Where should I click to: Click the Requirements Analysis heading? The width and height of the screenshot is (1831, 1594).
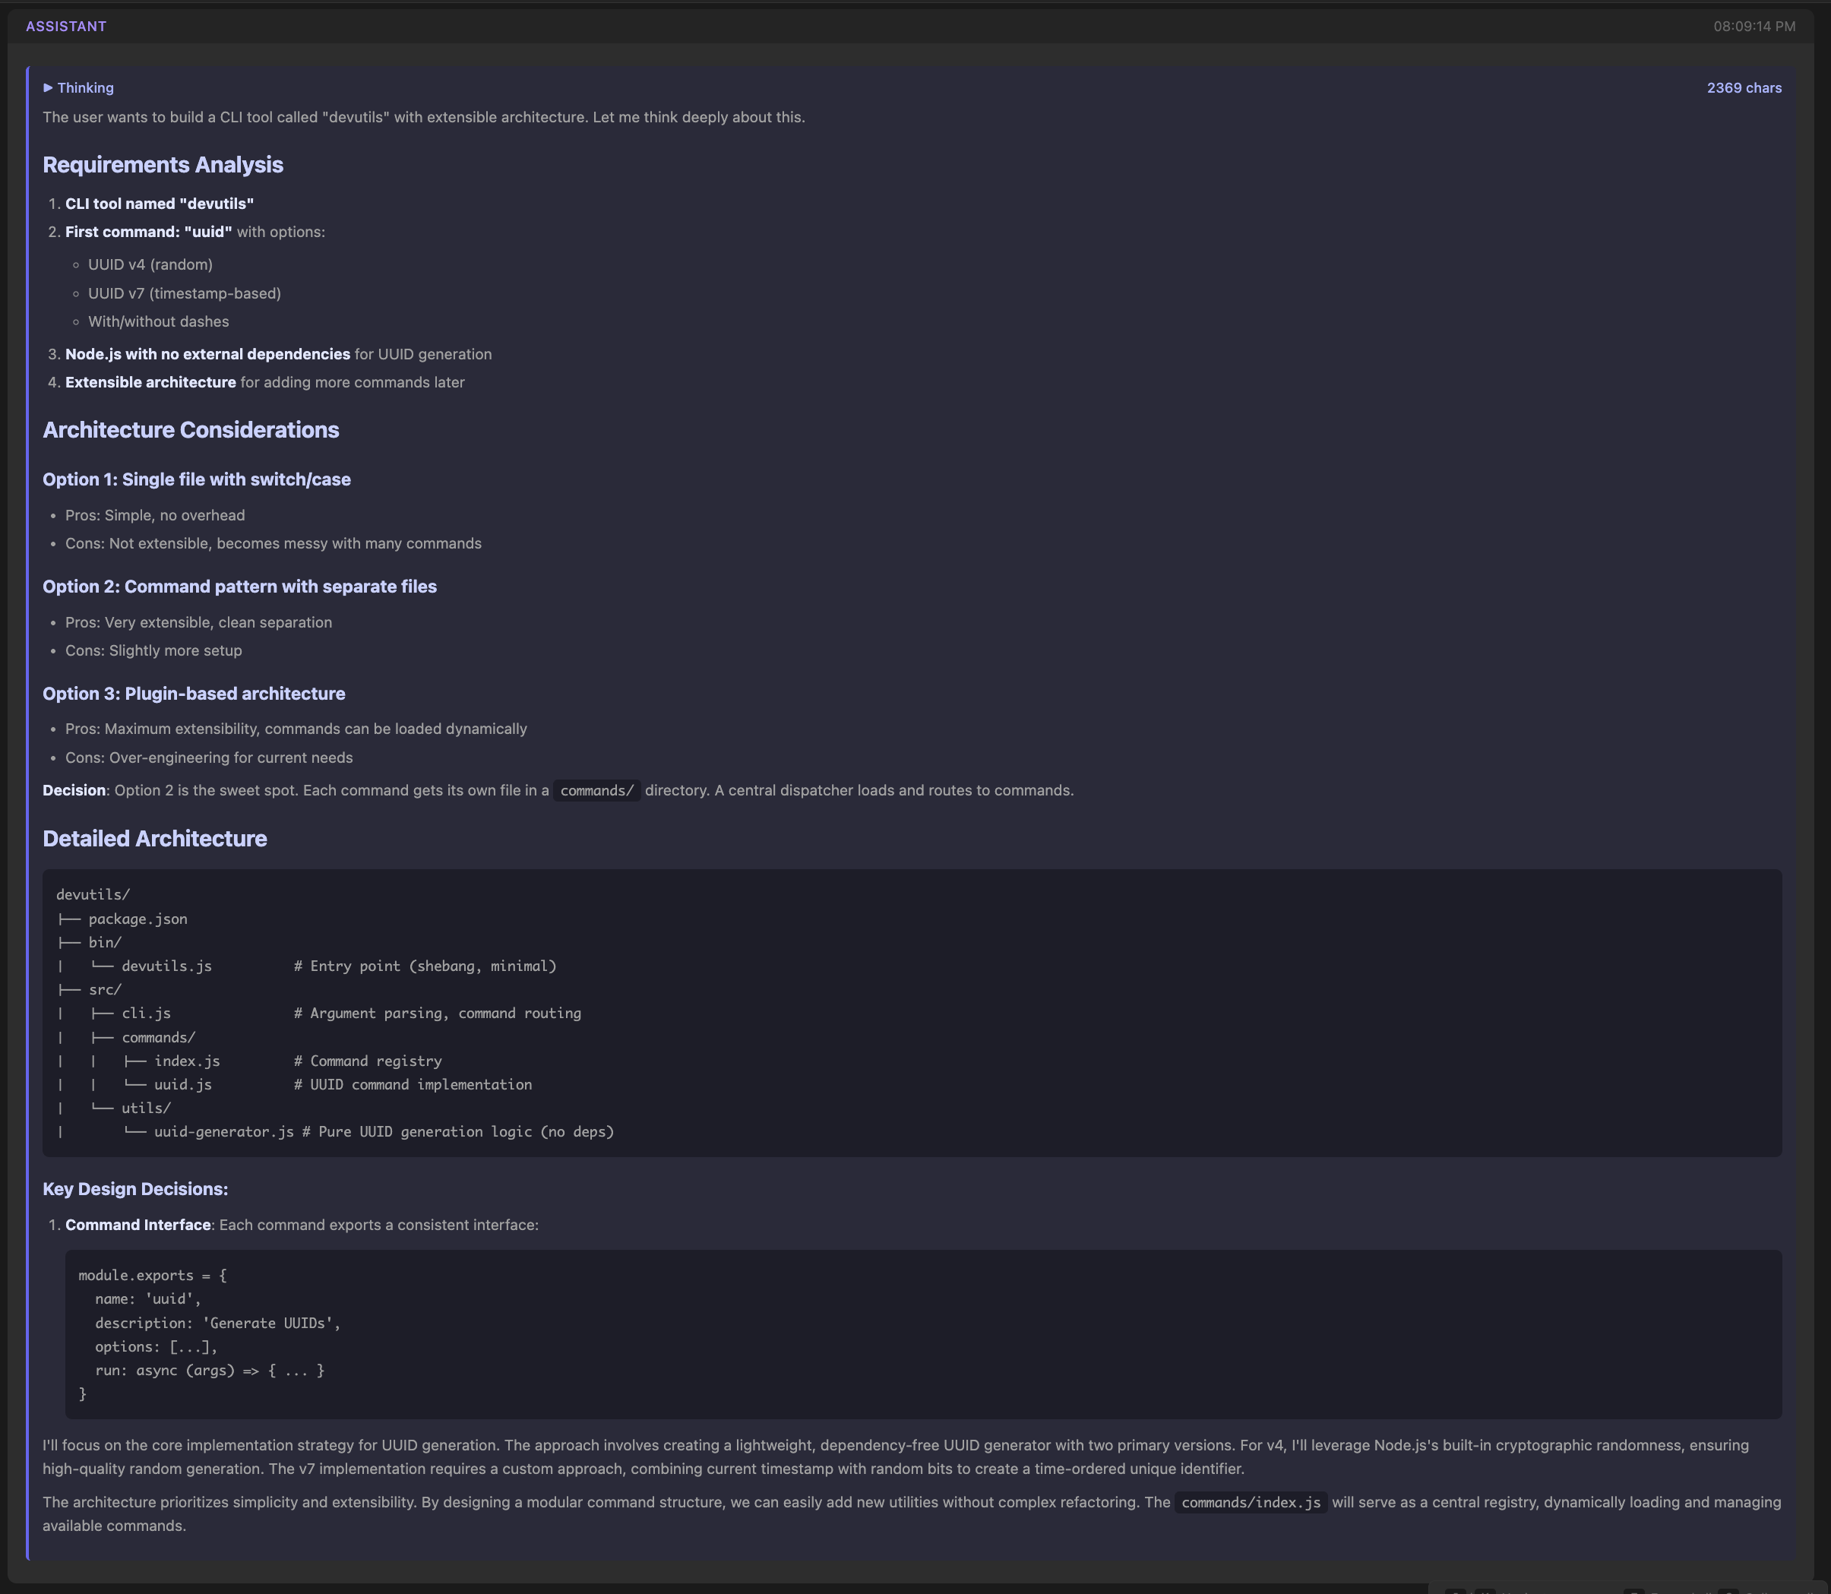point(163,165)
